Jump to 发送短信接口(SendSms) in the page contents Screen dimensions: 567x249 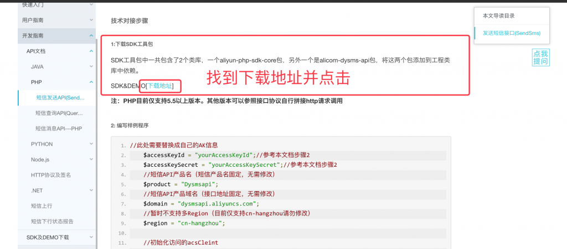coord(511,33)
